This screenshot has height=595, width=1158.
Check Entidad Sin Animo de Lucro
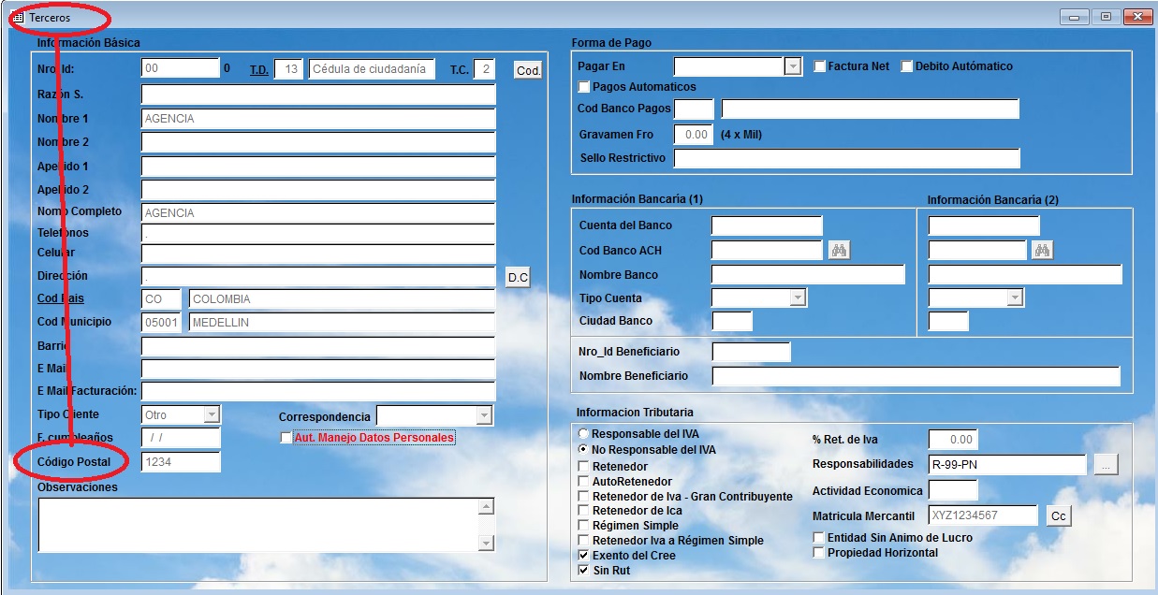click(819, 538)
